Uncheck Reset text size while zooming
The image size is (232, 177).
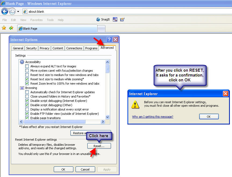[27, 79]
